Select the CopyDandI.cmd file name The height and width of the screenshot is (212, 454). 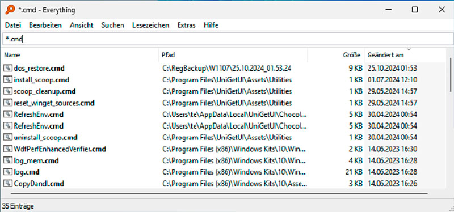(39, 184)
